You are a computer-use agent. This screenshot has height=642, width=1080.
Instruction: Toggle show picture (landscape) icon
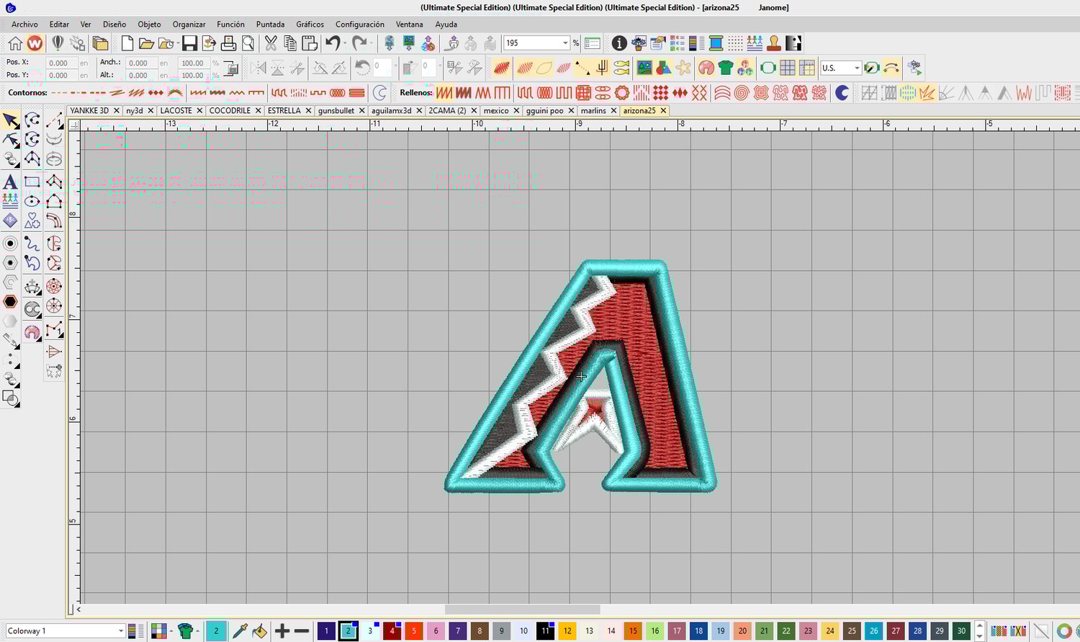click(x=644, y=68)
